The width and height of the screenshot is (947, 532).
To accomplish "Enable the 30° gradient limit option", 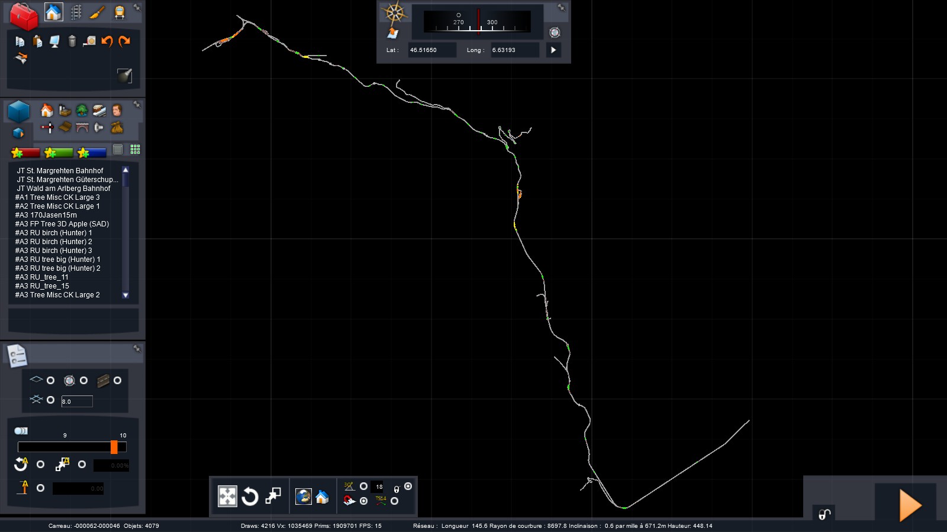I will [363, 486].
